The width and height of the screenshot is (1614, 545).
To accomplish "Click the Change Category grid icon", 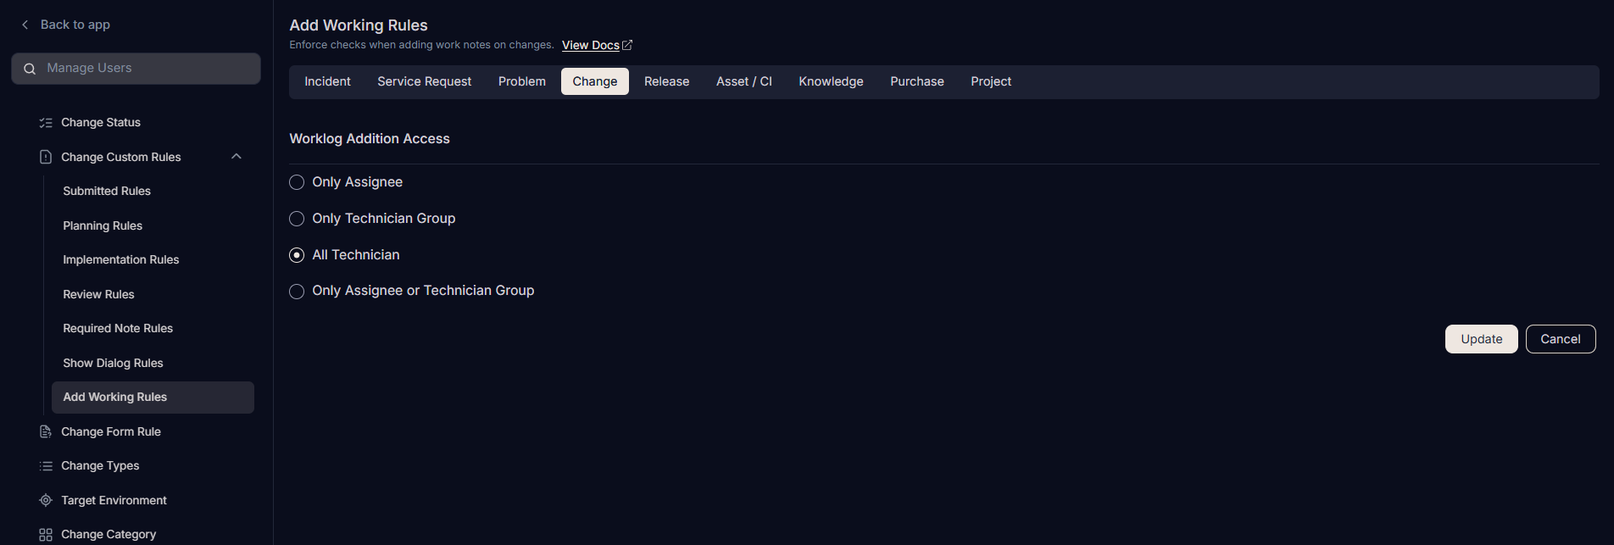I will 46,535.
